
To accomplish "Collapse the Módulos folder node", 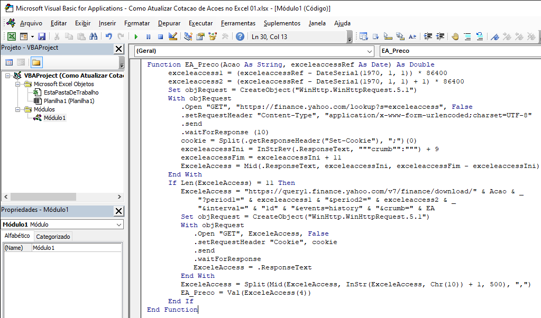I will [17, 109].
